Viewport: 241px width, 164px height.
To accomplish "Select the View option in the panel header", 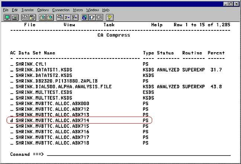I will 69,25.
